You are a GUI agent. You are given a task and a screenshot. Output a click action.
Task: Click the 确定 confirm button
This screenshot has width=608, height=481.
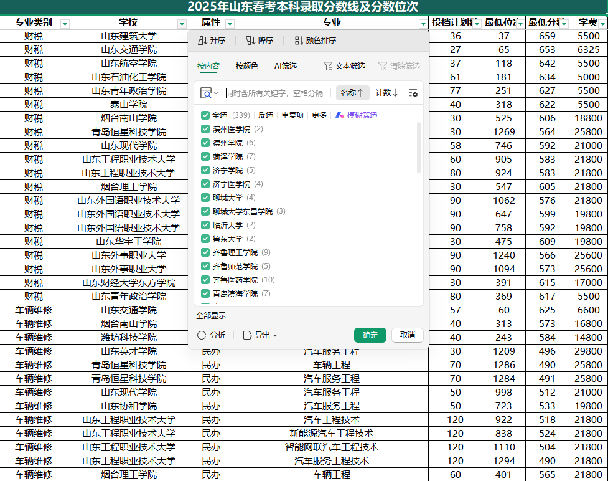tap(370, 335)
